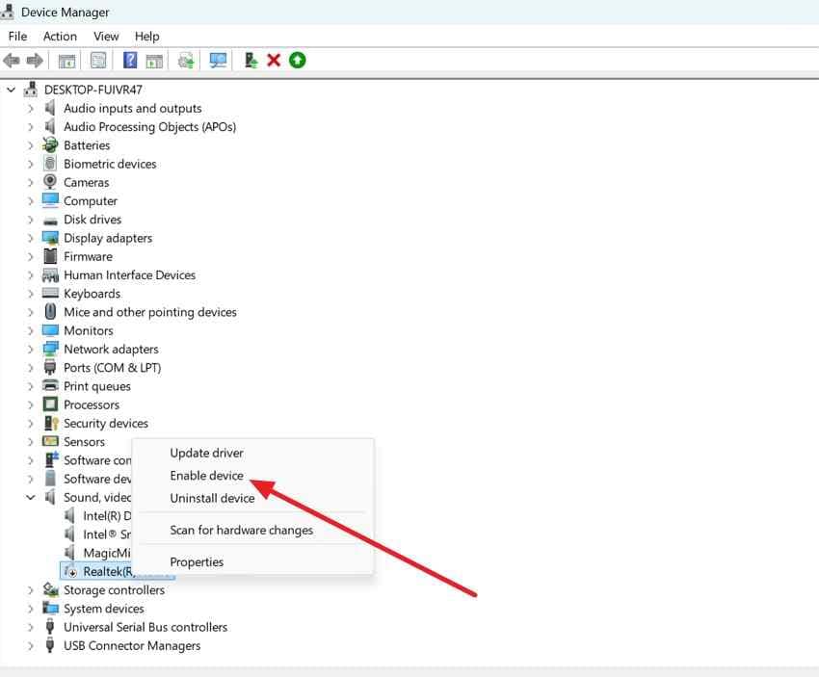Open the View menu
Image resolution: width=819 pixels, height=677 pixels.
click(x=106, y=36)
